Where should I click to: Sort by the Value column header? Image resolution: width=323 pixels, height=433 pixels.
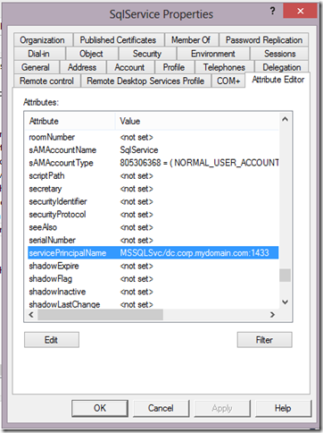pyautogui.click(x=197, y=121)
